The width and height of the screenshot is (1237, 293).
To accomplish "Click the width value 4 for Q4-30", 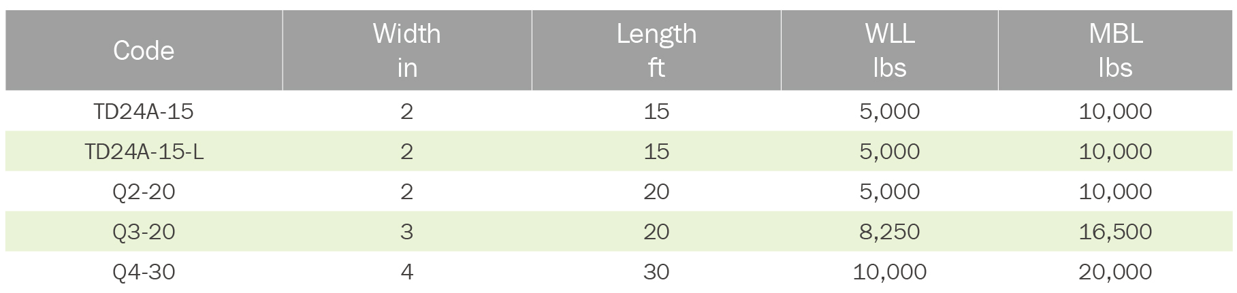I will [406, 272].
